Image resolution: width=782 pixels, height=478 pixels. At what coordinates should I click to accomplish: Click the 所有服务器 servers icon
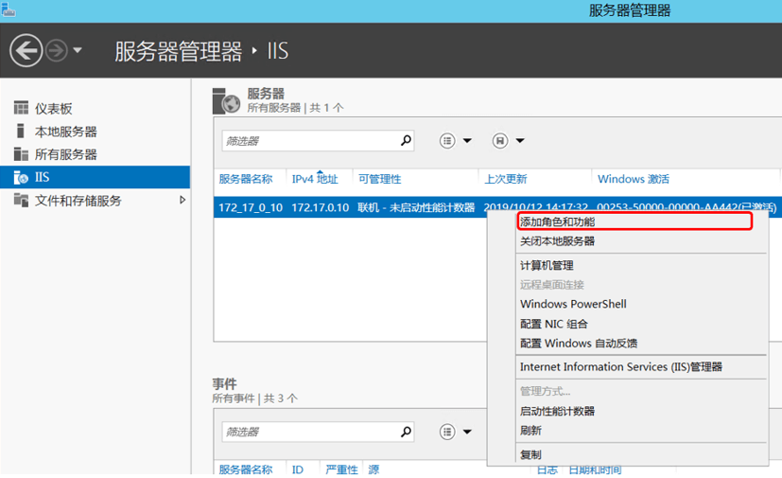(21, 154)
